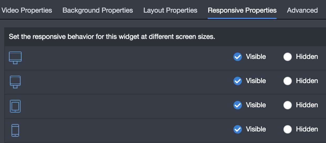The image size is (326, 143).
Task: Switch to Background Properties tab
Action: pos(98,10)
